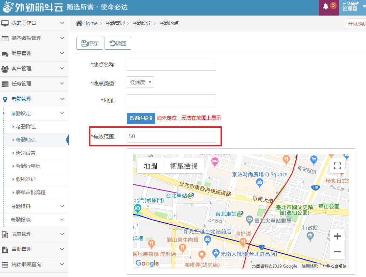Click the Home house icon in breadcrumb
366x277 pixels.
coord(79,23)
